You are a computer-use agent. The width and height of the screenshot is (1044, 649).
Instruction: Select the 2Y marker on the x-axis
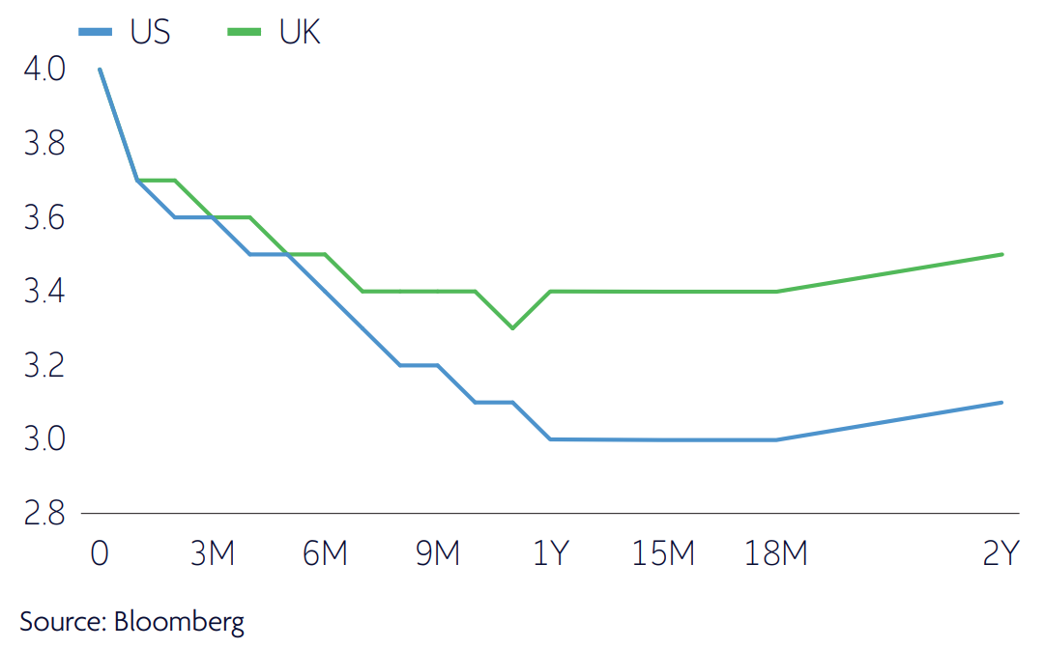tap(1000, 553)
